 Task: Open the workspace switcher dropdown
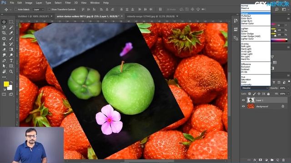tap(284, 9)
